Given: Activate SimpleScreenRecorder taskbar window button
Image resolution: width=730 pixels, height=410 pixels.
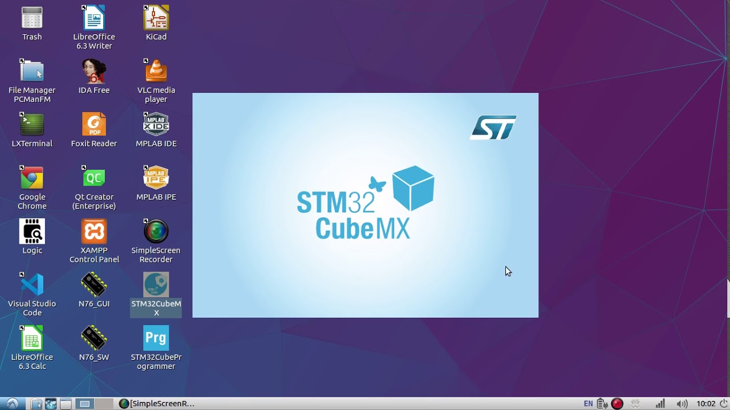Looking at the screenshot, I should 157,404.
